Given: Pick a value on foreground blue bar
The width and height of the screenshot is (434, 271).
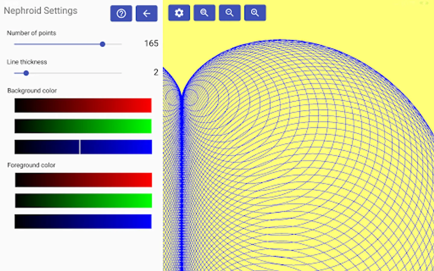Looking at the screenshot, I should [83, 222].
